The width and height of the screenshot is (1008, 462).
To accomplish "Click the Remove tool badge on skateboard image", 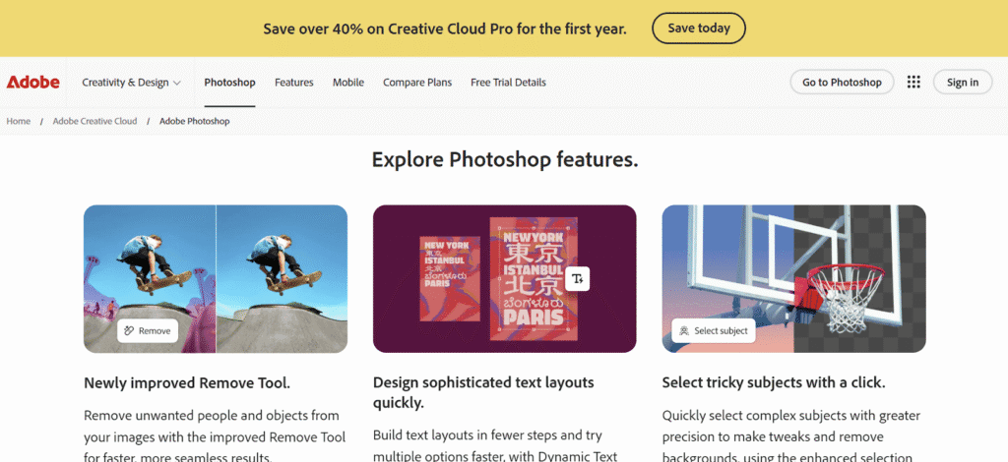I will click(148, 330).
